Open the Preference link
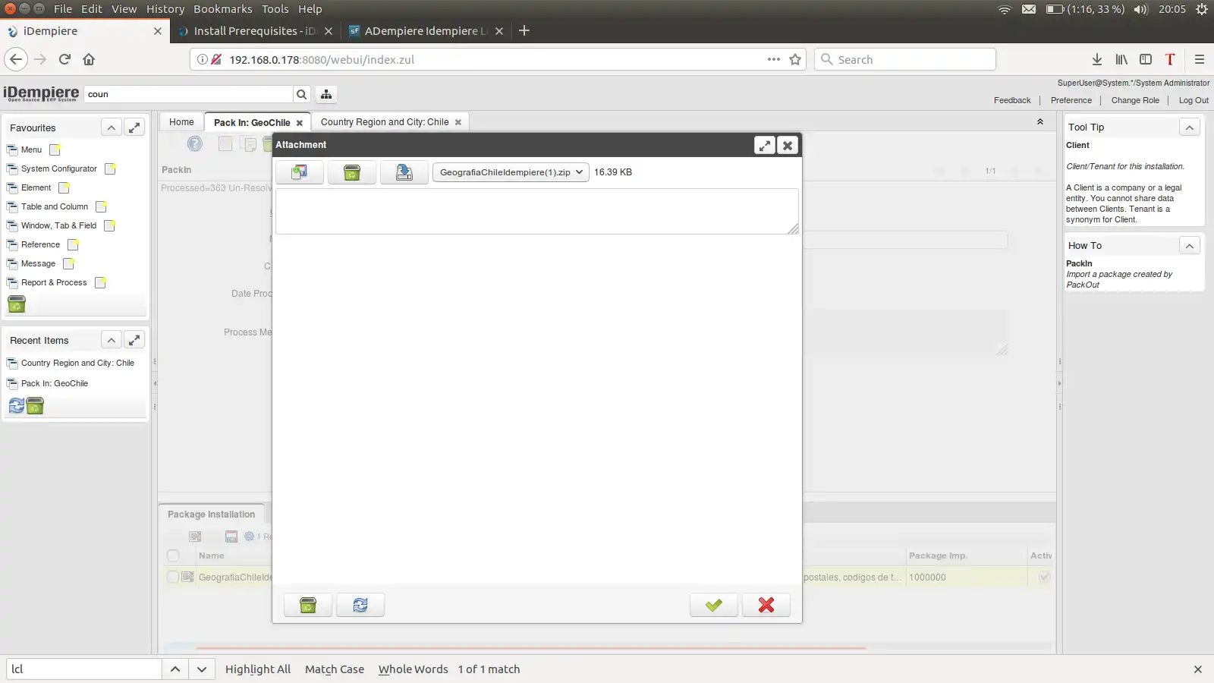1214x683 pixels. 1071,100
